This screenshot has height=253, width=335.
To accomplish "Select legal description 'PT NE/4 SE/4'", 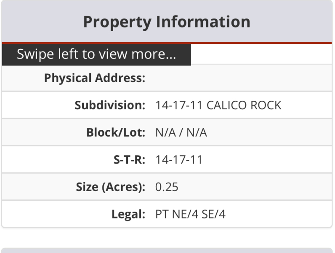I will 190,214.
